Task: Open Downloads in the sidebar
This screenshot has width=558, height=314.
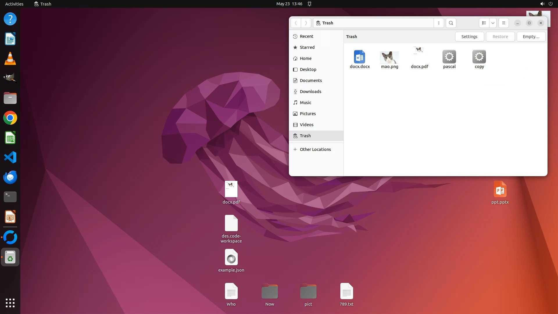Action: (310, 92)
